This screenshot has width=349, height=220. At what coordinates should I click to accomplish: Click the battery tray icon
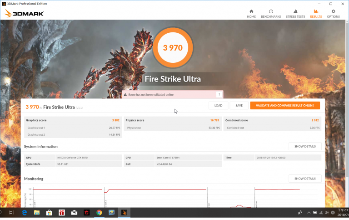click(315, 213)
